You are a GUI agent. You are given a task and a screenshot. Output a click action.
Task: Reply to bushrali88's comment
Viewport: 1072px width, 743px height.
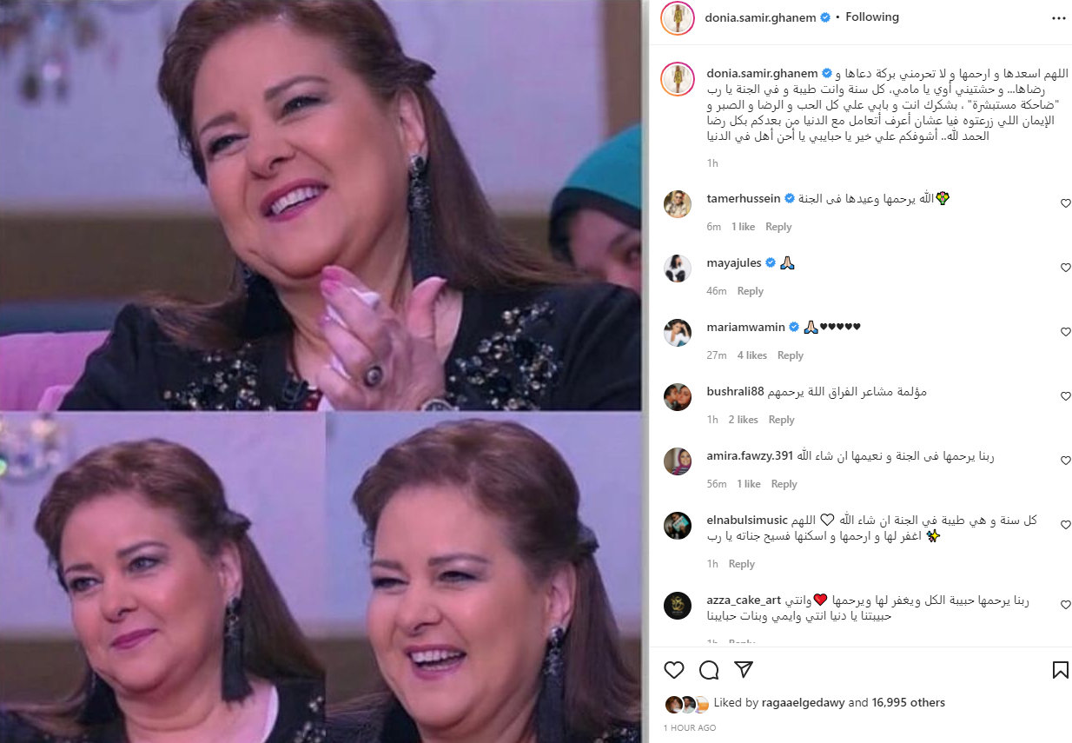782,420
